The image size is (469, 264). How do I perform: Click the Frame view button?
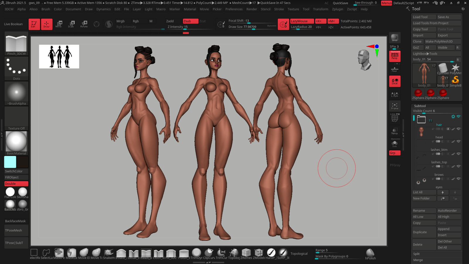pos(395,106)
